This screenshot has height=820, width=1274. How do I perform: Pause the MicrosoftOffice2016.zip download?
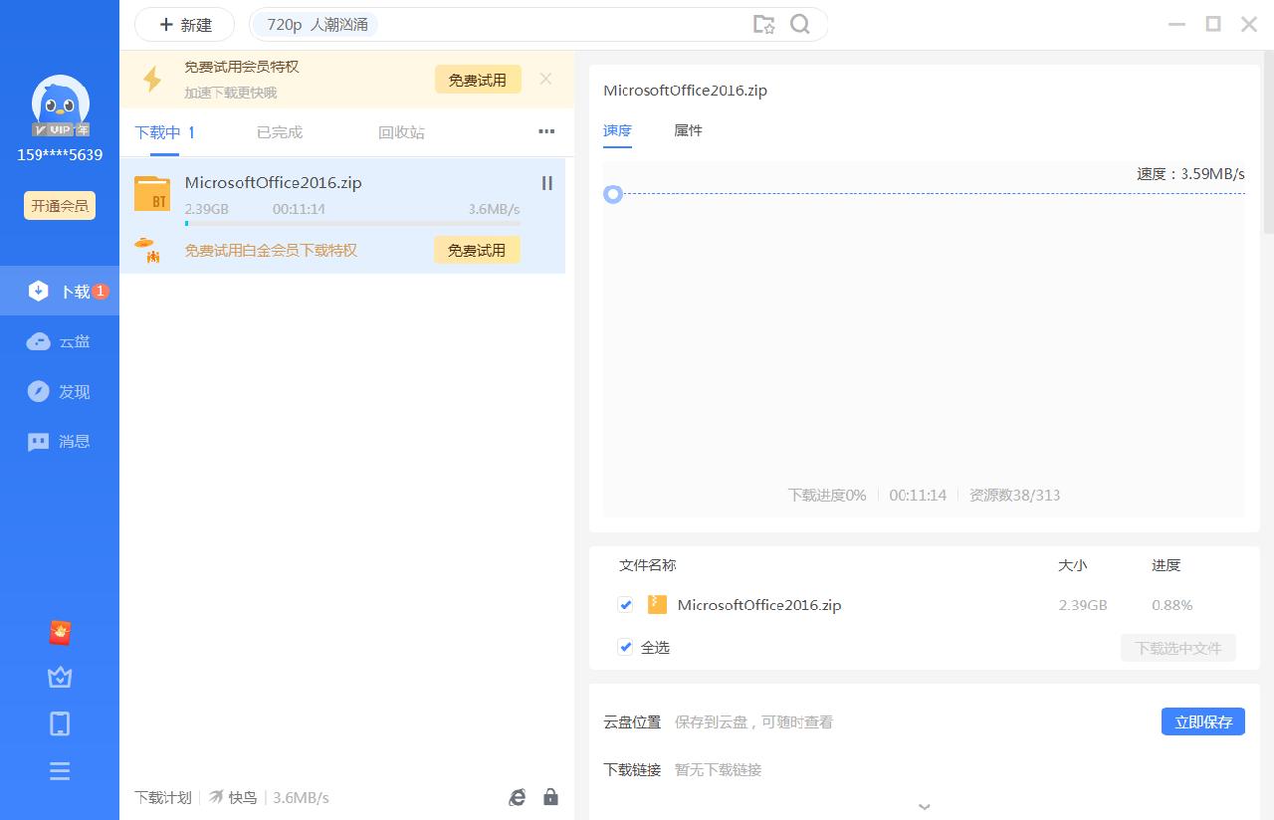coord(546,183)
